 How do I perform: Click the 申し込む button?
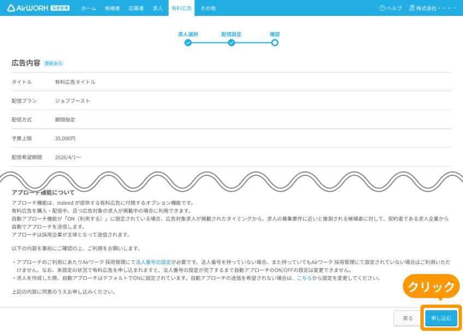click(x=441, y=318)
